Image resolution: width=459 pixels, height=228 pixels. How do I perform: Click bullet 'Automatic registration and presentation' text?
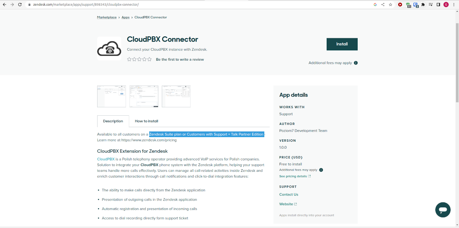(x=150, y=209)
